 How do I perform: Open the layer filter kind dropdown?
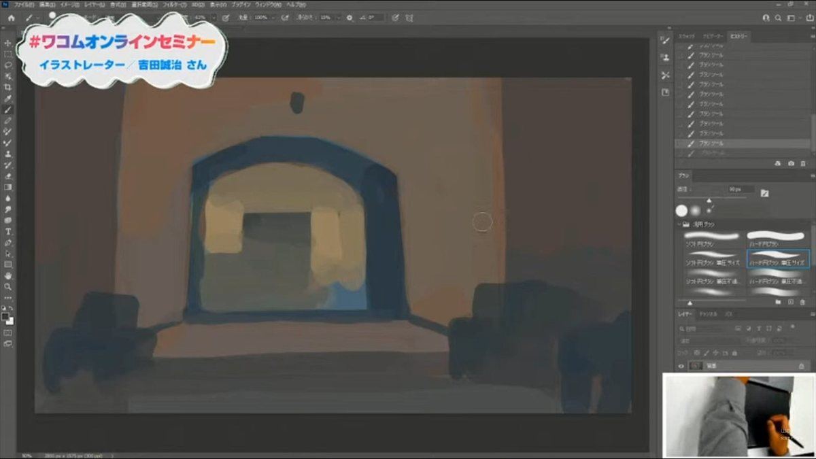pyautogui.click(x=704, y=328)
